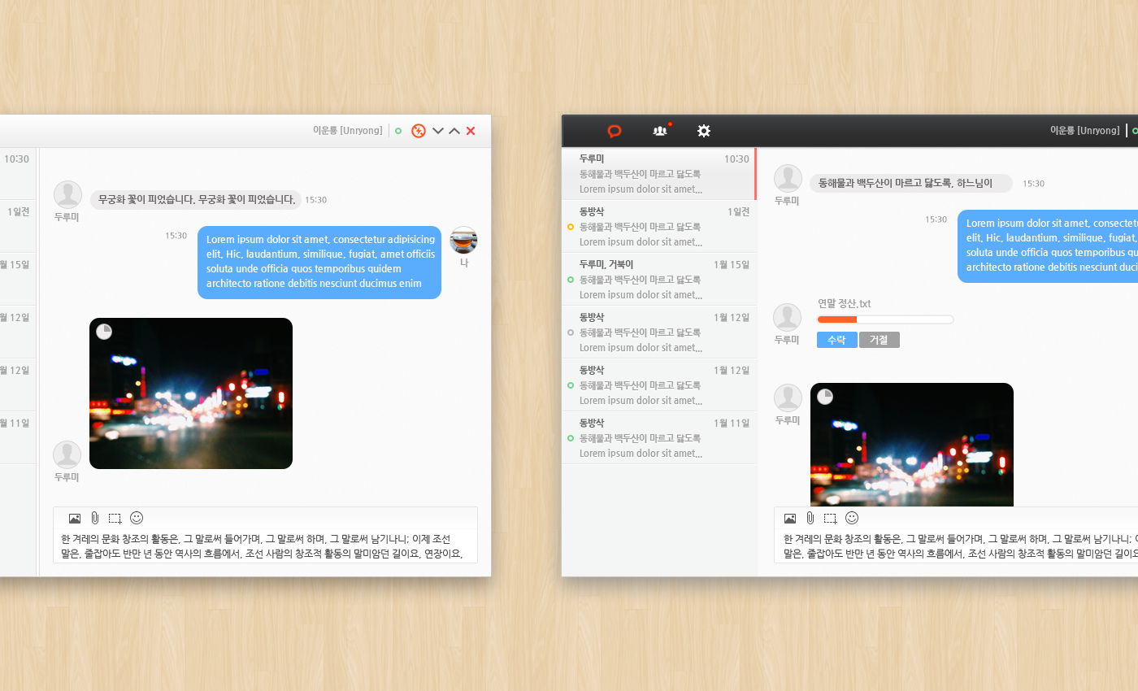The width and height of the screenshot is (1138, 691).
Task: Reject file transfer with 거절 button
Action: pos(879,340)
